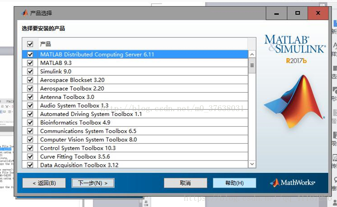Click the MATLAB membrane logo graphic
The height and width of the screenshot is (207, 337).
[x=295, y=102]
